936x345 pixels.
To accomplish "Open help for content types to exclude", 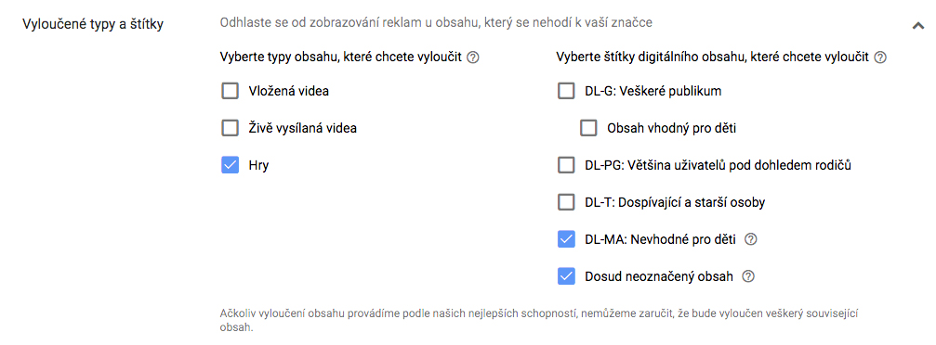I will point(473,57).
